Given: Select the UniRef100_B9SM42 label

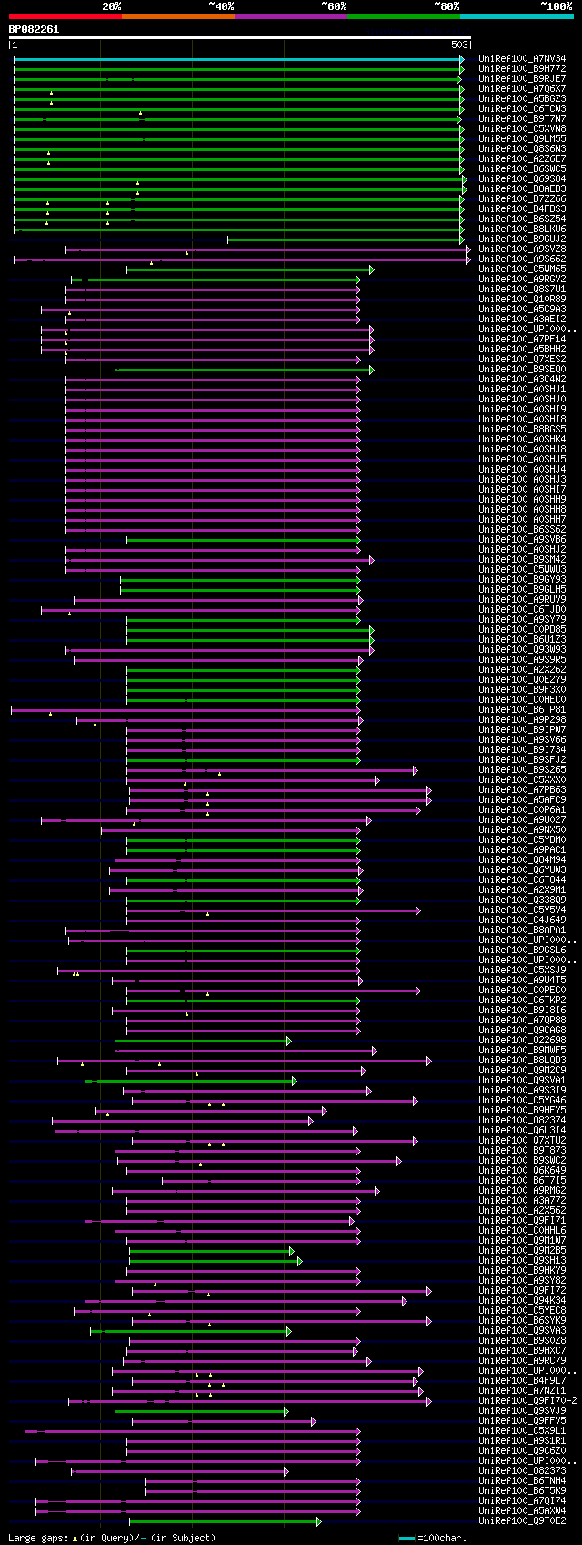Looking at the screenshot, I should pos(522,560).
